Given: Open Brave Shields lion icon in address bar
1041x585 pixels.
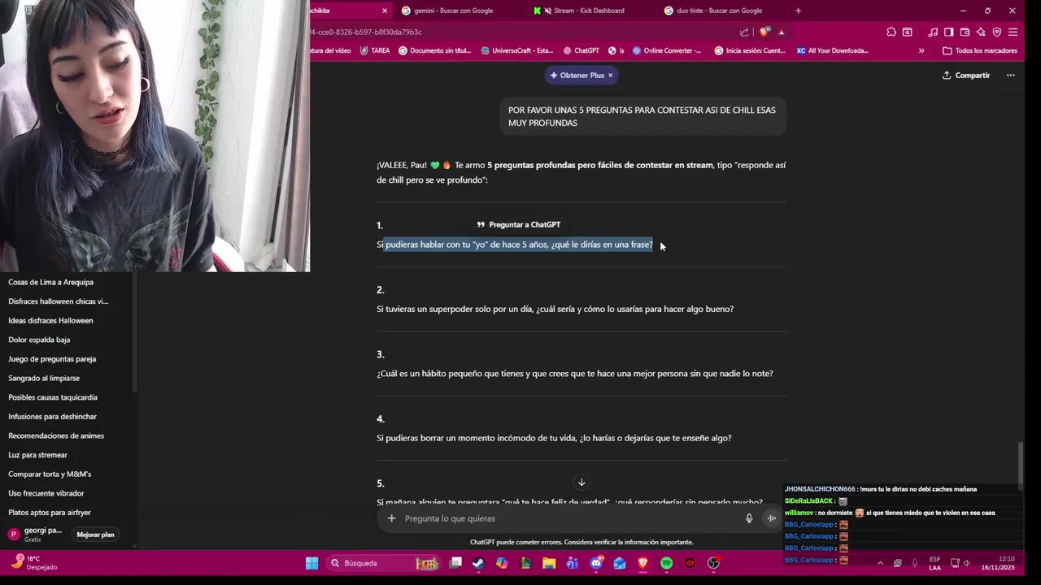Looking at the screenshot, I should 764,32.
